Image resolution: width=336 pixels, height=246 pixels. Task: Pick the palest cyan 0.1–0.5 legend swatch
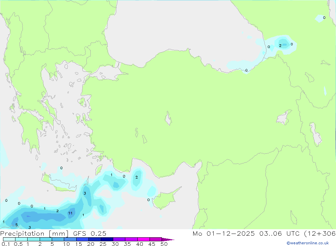click(x=9, y=239)
